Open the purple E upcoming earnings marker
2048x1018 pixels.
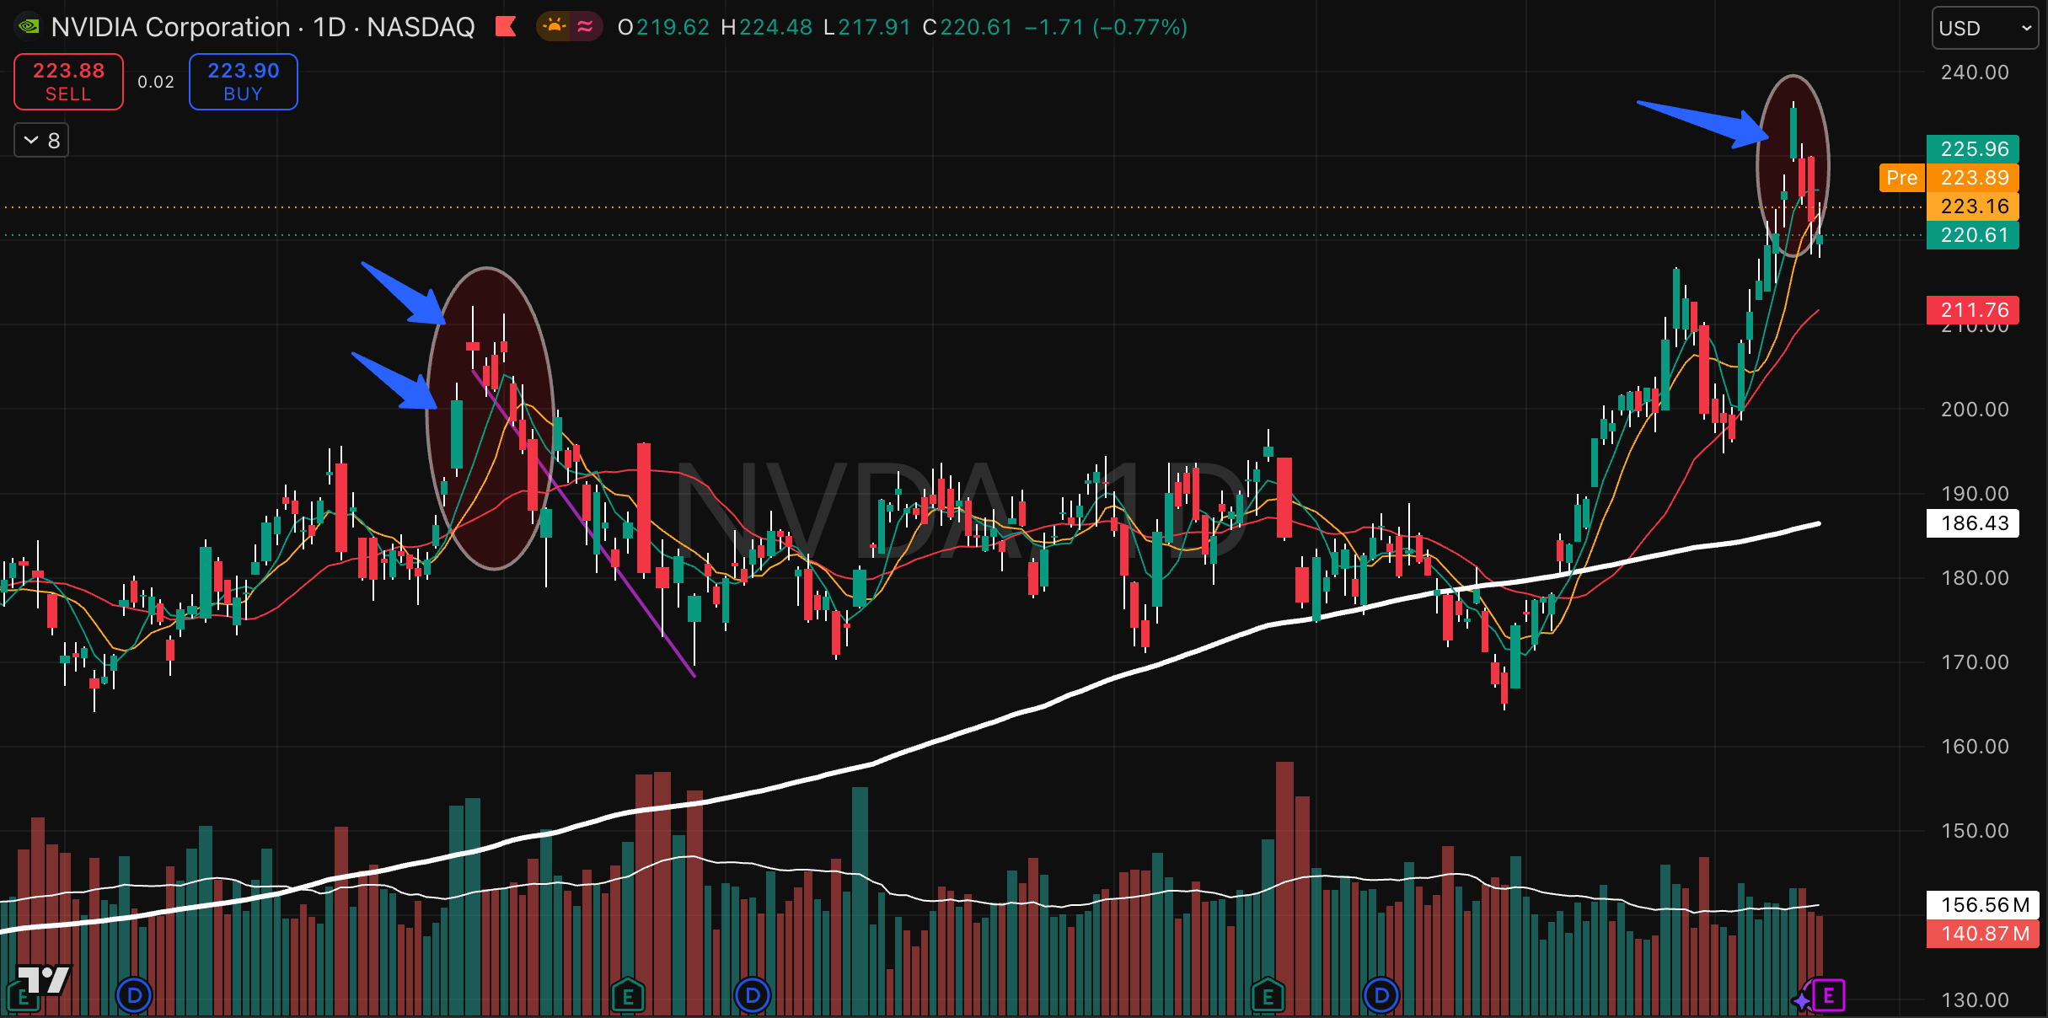click(x=1828, y=996)
